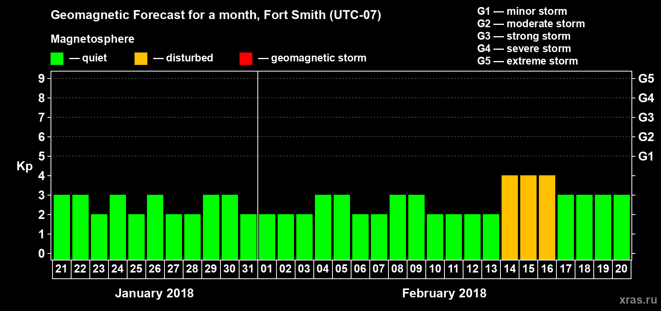Click the Kp axis label
The image size is (661, 311).
click(x=24, y=166)
